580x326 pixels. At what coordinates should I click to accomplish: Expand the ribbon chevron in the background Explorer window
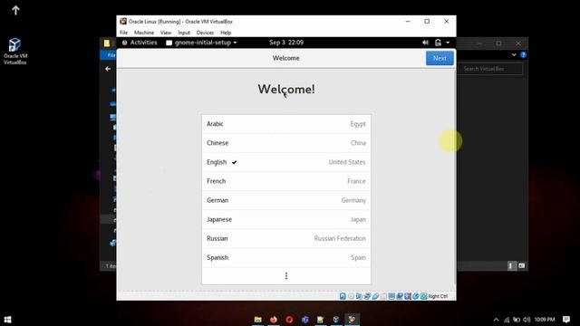(514, 54)
